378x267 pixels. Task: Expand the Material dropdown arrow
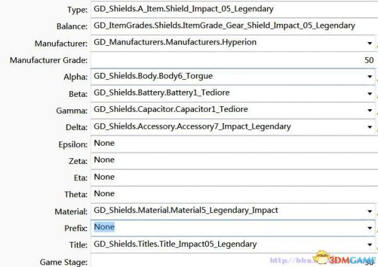370,211
